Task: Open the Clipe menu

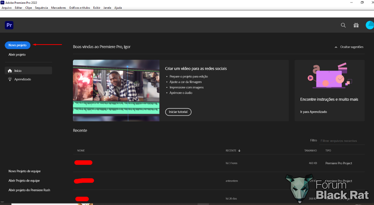Action: coord(29,7)
